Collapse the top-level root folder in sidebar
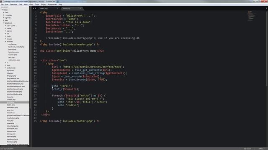The image size is (268, 150). pos(2,10)
